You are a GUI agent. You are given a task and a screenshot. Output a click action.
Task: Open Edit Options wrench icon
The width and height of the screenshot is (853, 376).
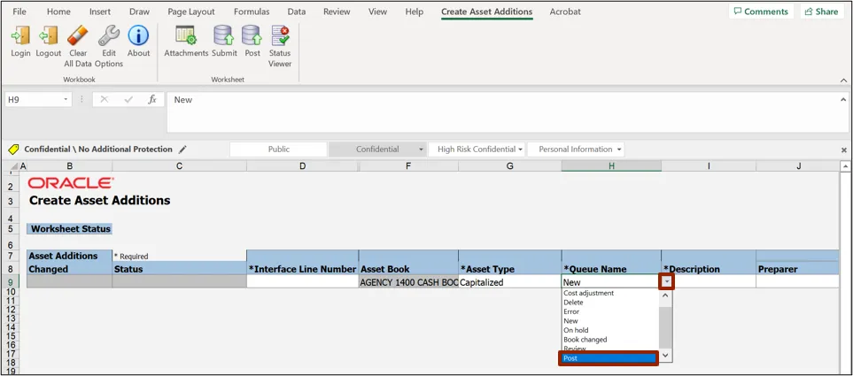click(x=108, y=37)
